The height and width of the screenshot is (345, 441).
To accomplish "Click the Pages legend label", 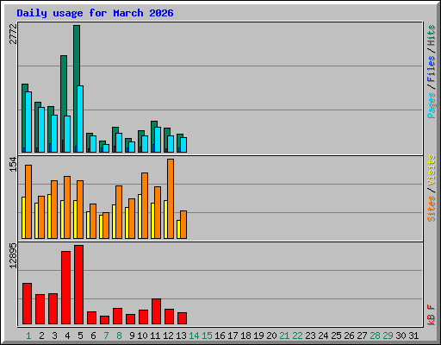I will coord(432,105).
